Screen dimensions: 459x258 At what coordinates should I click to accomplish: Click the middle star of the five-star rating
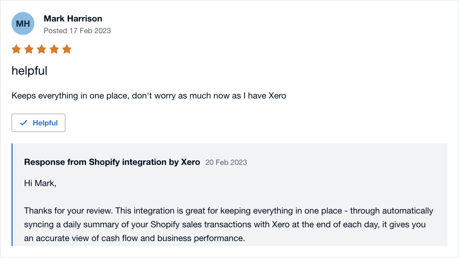(42, 49)
